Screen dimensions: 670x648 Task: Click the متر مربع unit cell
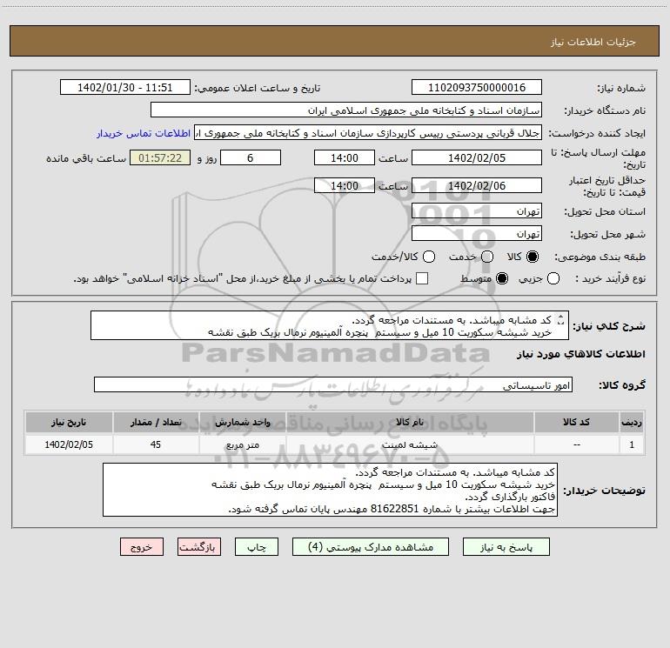tap(242, 444)
